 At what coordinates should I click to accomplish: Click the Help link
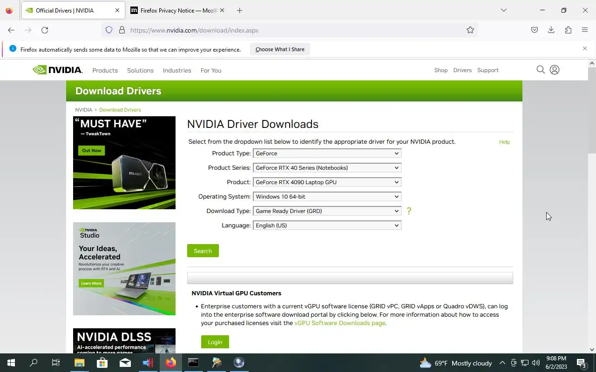tap(504, 142)
